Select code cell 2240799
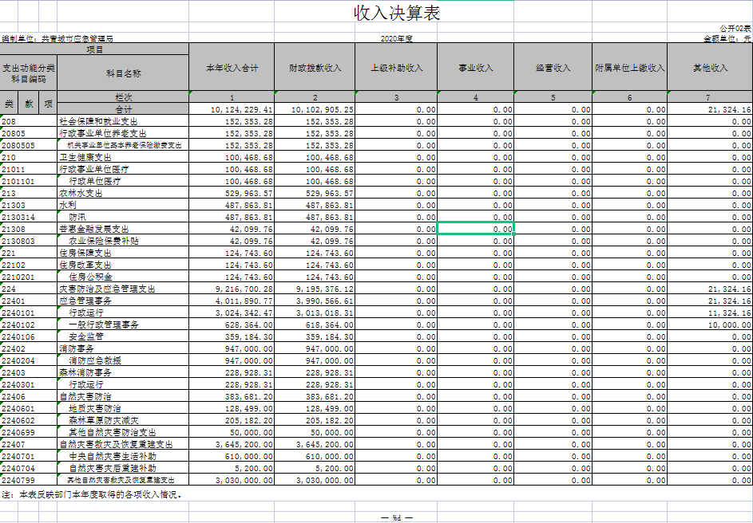 pyautogui.click(x=29, y=480)
